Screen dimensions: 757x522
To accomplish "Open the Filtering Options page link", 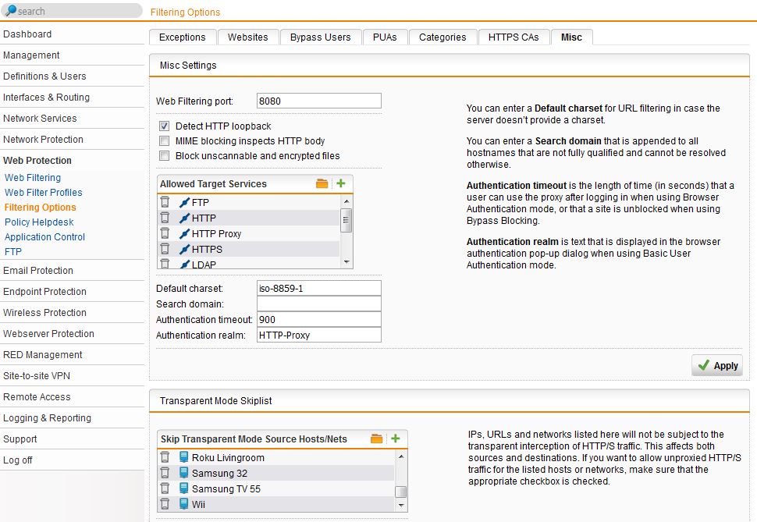I will [40, 208].
